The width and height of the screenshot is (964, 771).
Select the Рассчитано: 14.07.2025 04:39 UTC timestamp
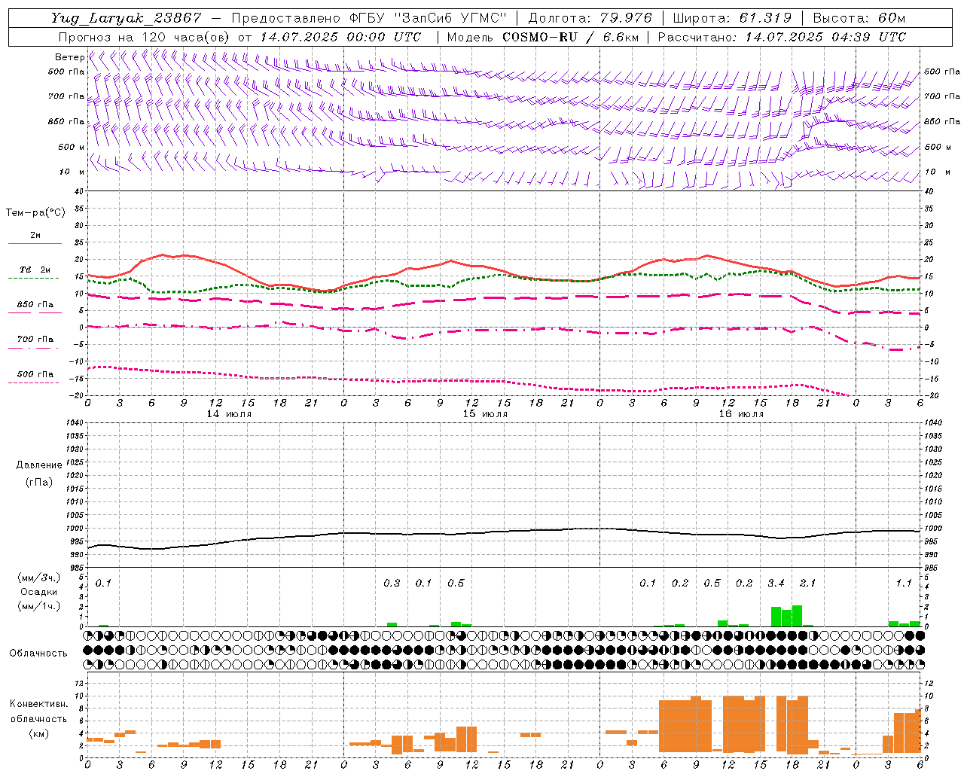point(781,37)
